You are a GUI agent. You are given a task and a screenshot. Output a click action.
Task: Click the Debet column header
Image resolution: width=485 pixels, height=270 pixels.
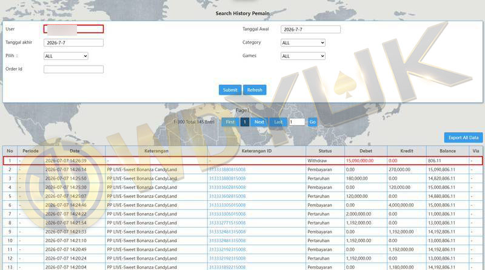366,151
